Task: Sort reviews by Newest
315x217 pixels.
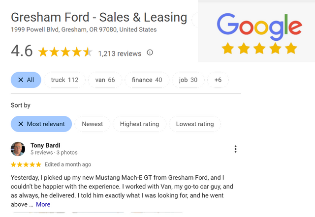Action: pos(93,124)
